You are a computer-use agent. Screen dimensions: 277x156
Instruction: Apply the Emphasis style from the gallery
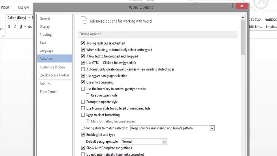[271, 23]
